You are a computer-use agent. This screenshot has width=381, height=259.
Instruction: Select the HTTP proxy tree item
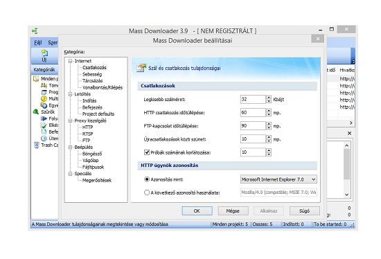coord(87,127)
